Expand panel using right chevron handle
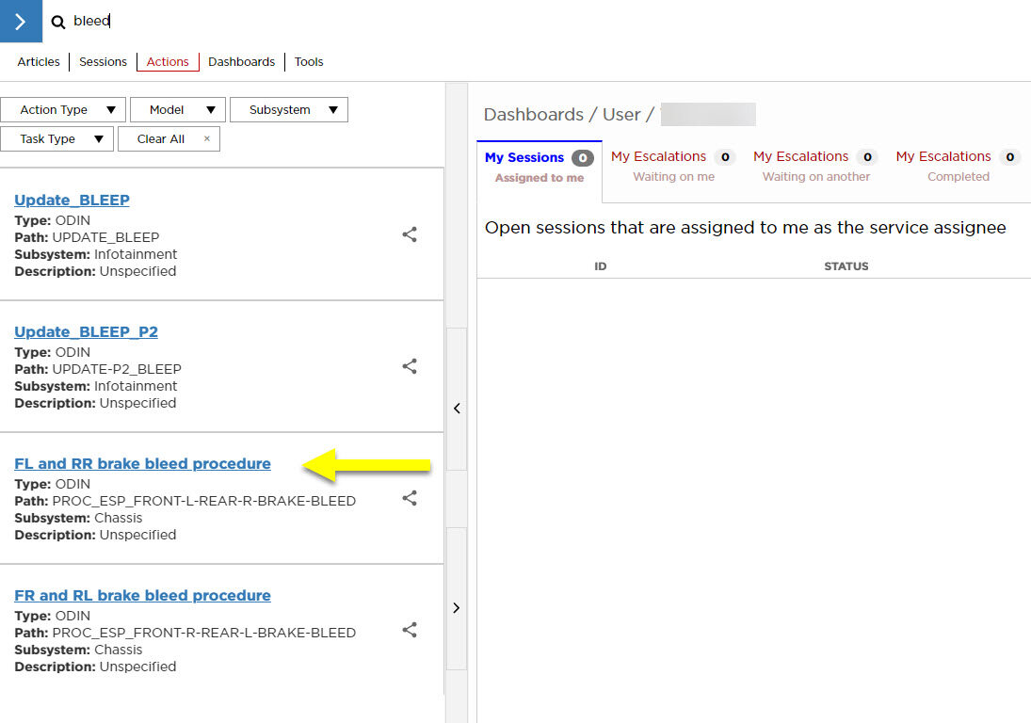 456,608
